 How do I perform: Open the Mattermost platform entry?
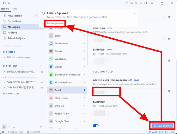click(x=67, y=43)
